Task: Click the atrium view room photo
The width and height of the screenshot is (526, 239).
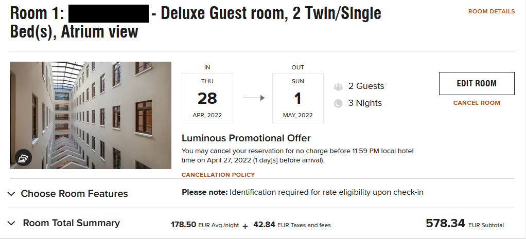Action: (91, 115)
